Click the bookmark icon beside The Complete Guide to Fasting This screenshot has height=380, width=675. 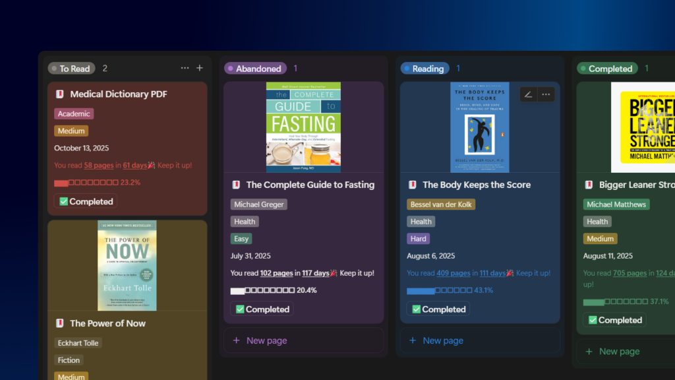[x=236, y=185]
